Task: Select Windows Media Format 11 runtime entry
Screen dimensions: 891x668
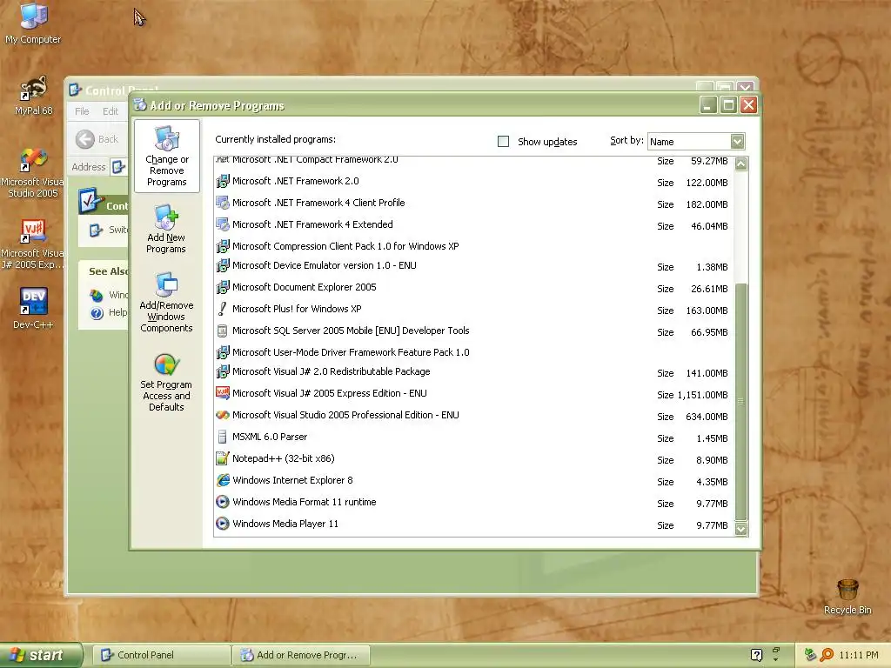Action: pos(474,502)
